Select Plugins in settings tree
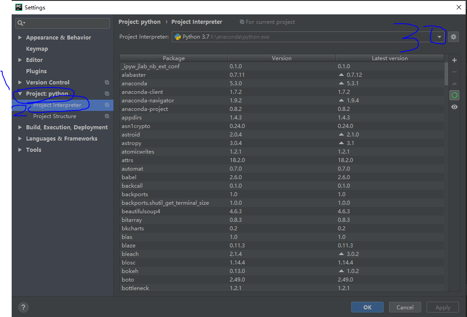The width and height of the screenshot is (467, 317). coord(36,71)
